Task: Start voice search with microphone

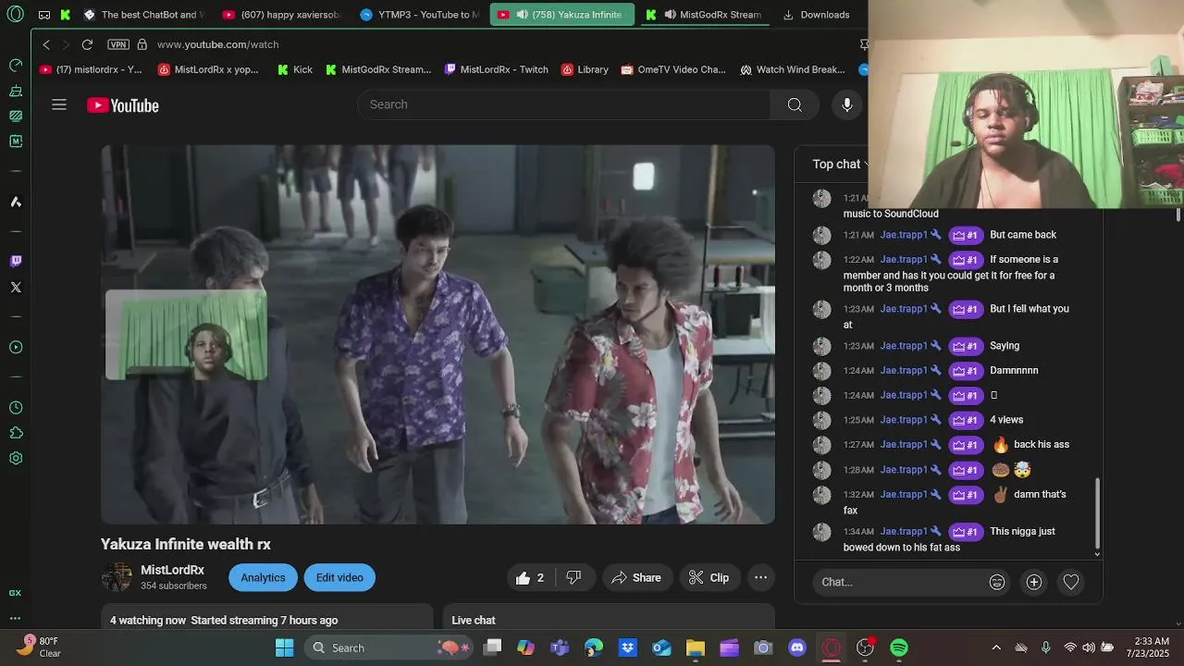Action: pyautogui.click(x=846, y=105)
